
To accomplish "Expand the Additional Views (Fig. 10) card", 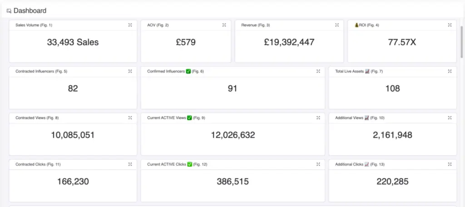I will point(450,118).
